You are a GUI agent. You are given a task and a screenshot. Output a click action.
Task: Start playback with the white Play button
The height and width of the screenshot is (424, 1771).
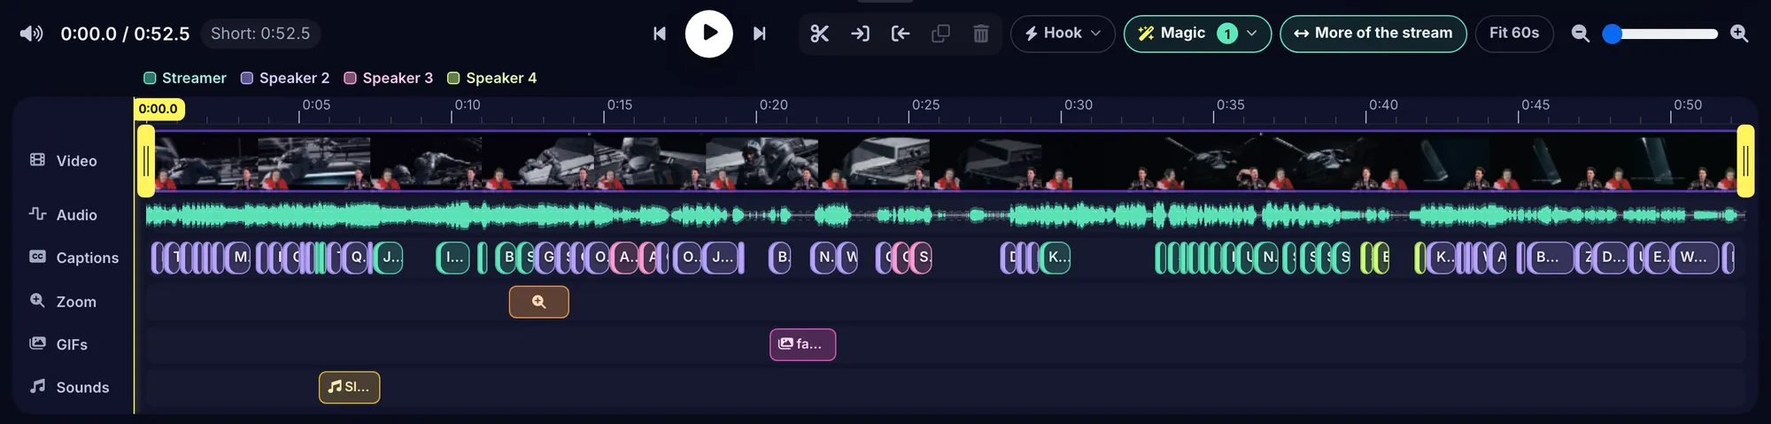[x=708, y=34]
